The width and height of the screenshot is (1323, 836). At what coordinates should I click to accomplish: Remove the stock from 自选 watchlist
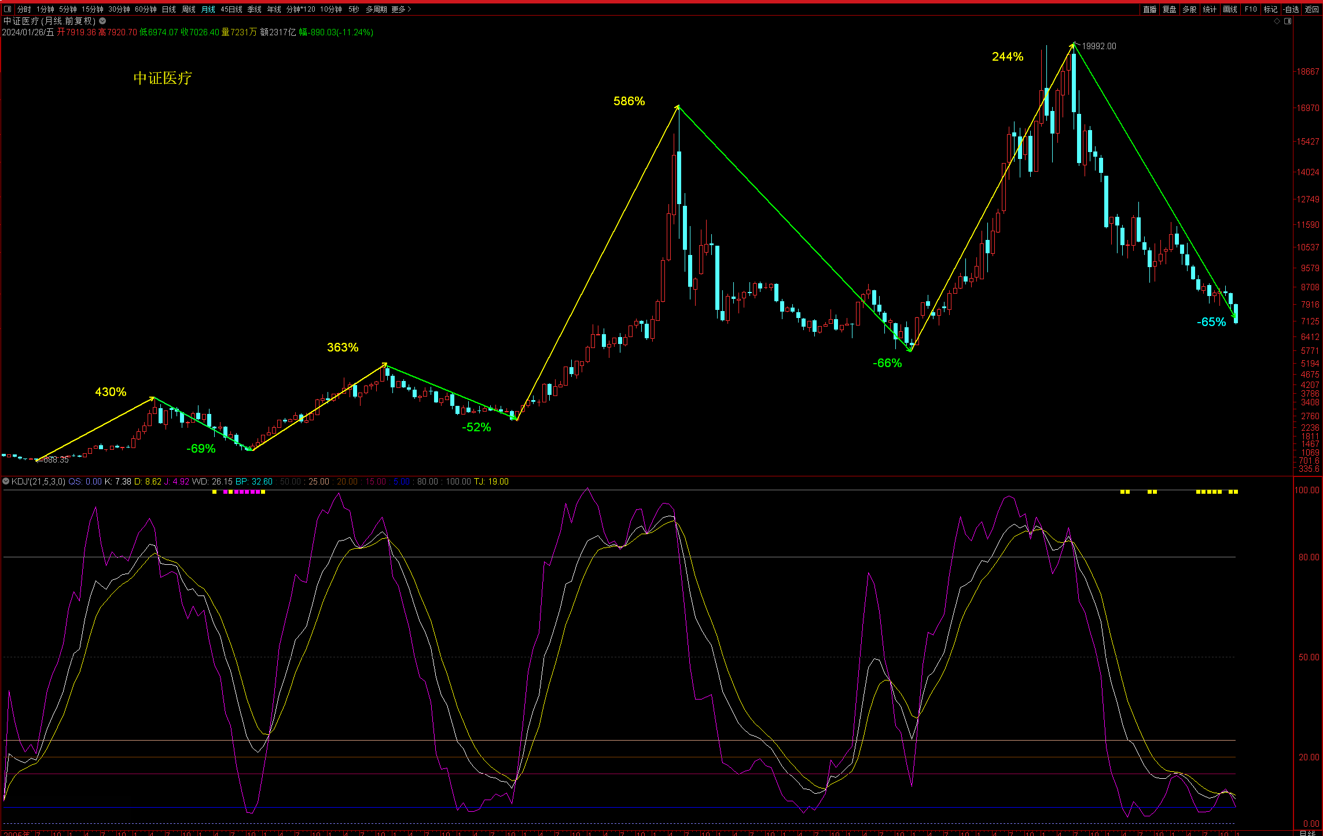[x=1291, y=9]
